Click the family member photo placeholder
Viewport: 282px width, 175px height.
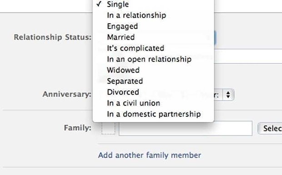coord(108,128)
